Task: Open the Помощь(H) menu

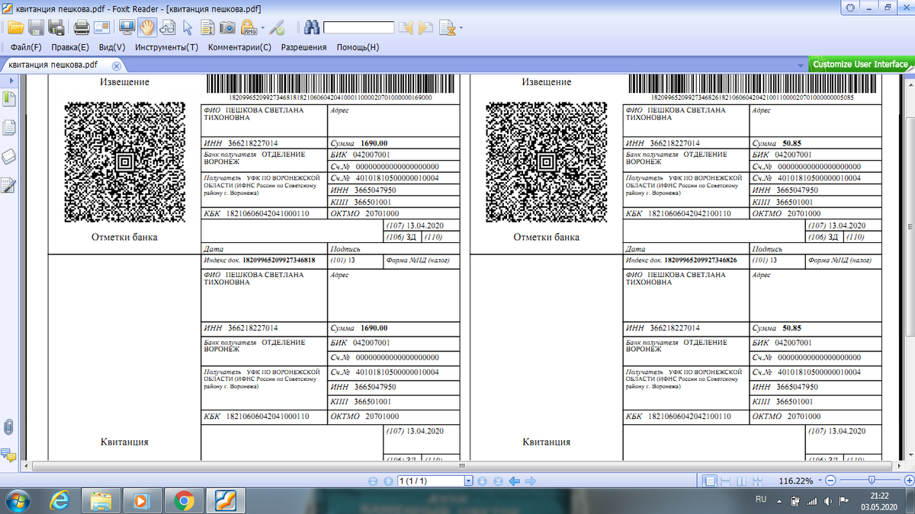Action: point(358,47)
